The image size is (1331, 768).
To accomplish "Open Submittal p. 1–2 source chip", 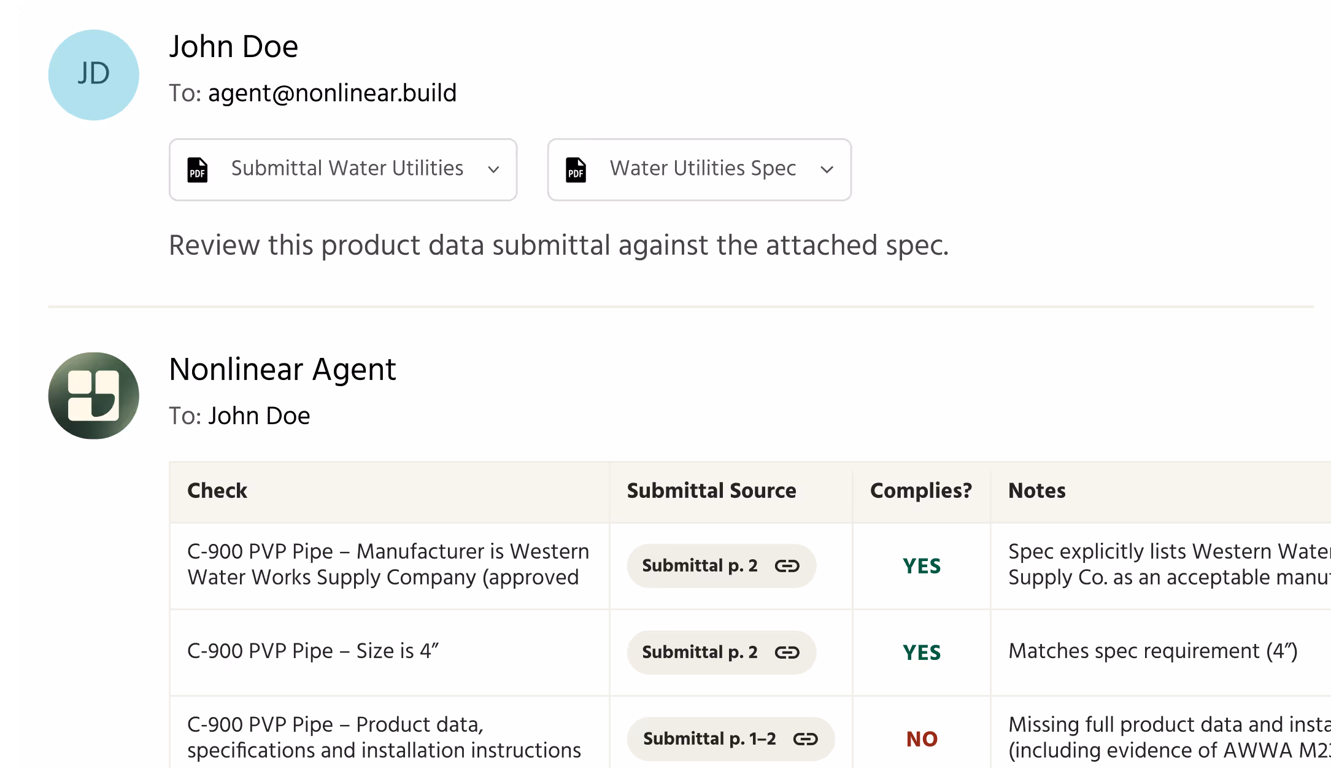I will pyautogui.click(x=709, y=739).
